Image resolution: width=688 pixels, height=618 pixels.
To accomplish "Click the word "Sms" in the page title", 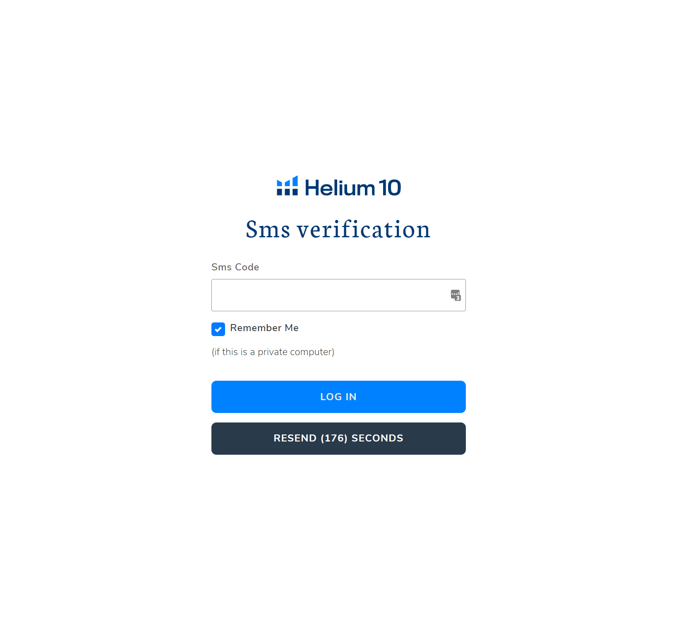I will (x=268, y=229).
